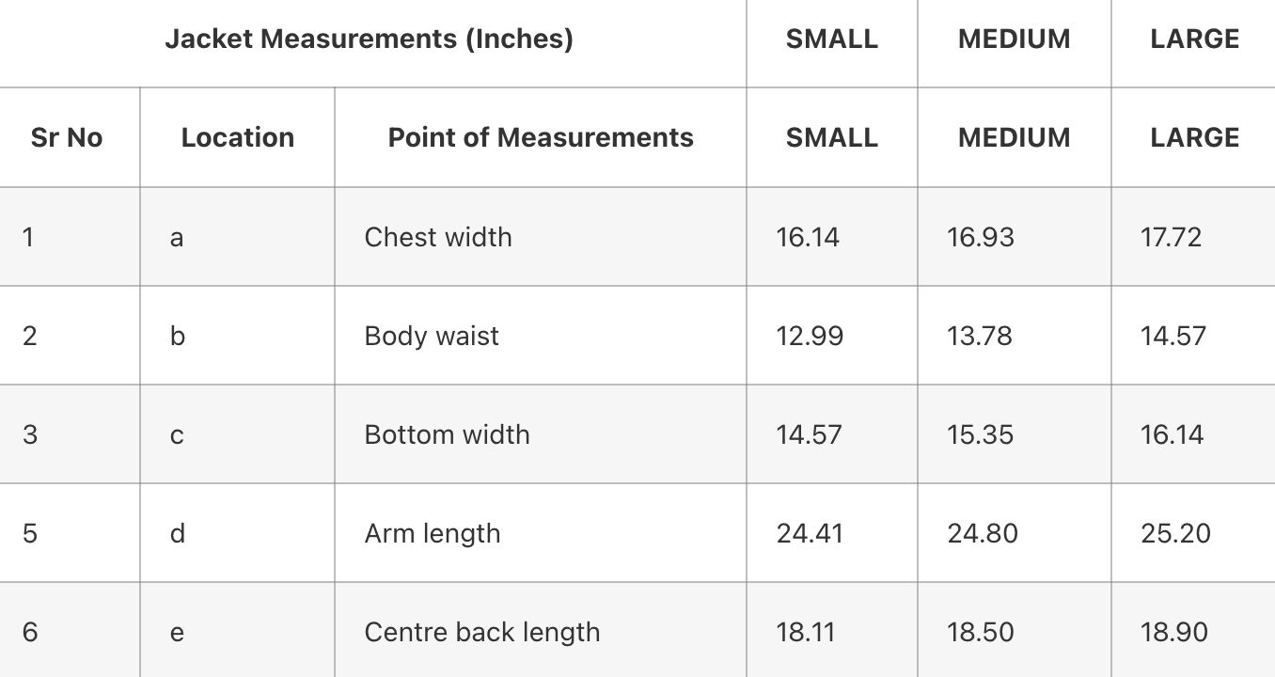Viewport: 1275px width, 677px height.
Task: Click the "Centre back length" cell
Action: coord(481,633)
